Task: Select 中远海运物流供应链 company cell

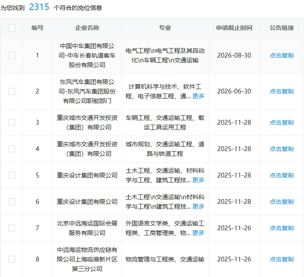Action: click(x=87, y=259)
